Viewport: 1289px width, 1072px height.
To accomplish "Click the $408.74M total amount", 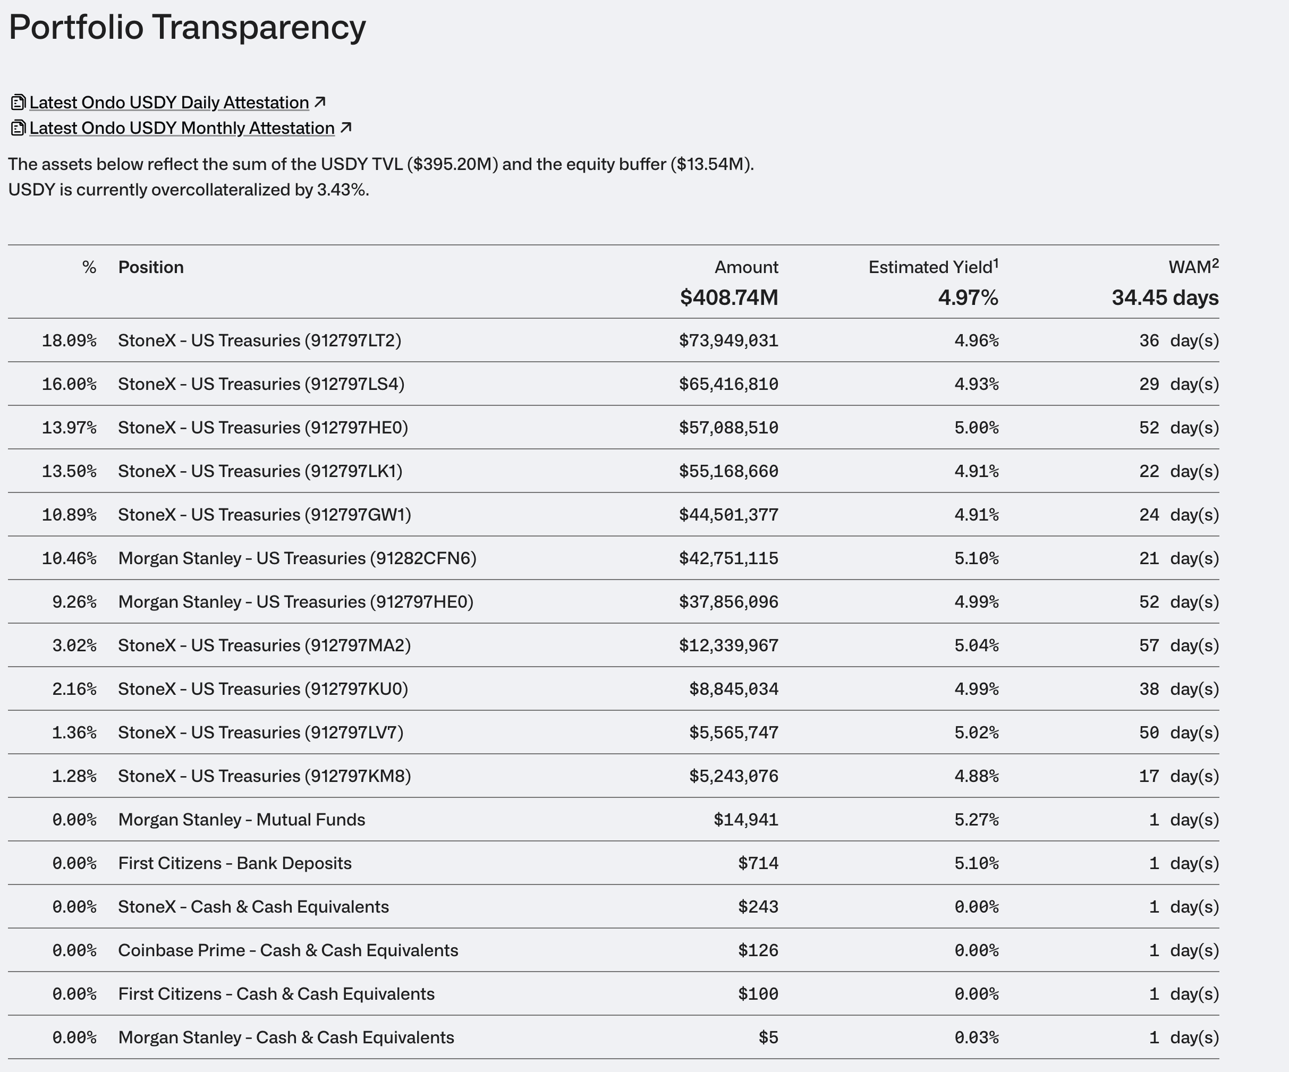I will coord(728,297).
